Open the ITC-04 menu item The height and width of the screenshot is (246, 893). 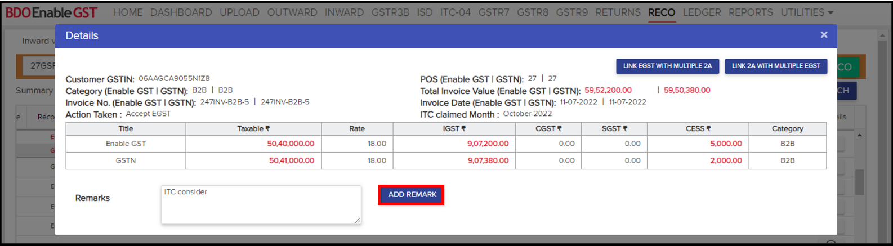point(455,12)
